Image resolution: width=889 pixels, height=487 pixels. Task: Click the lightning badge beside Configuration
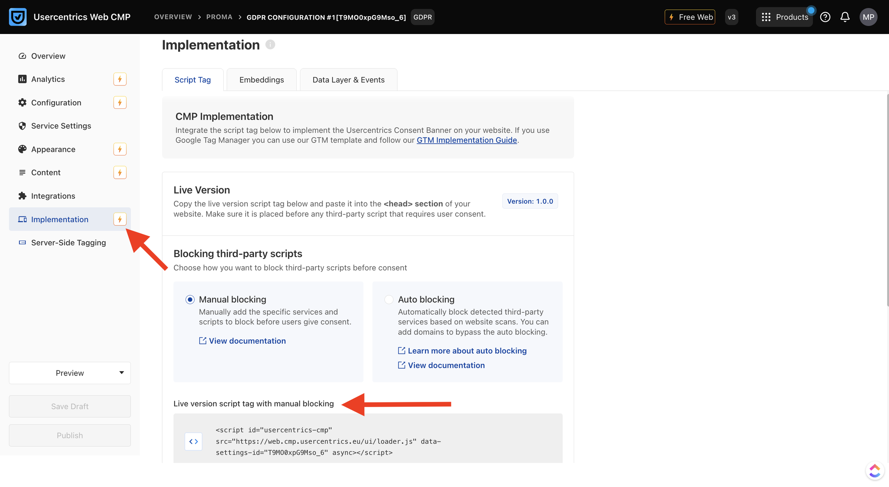click(120, 103)
